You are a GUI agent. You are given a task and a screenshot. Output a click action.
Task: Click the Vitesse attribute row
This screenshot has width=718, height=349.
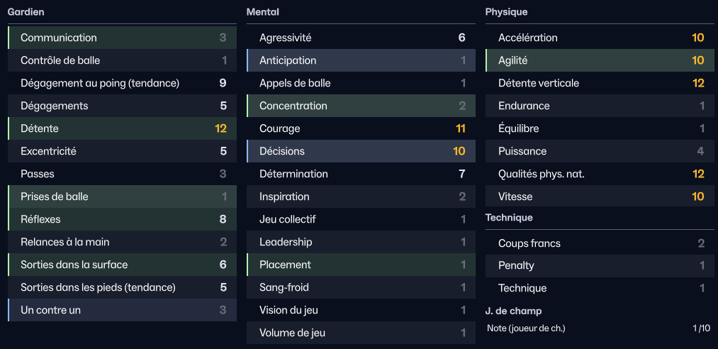point(600,196)
